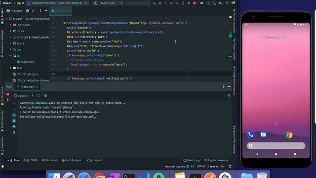316x178 pixels.
Task: Click the profiler gauge icon in toolbar
Action: pyautogui.click(x=171, y=3)
